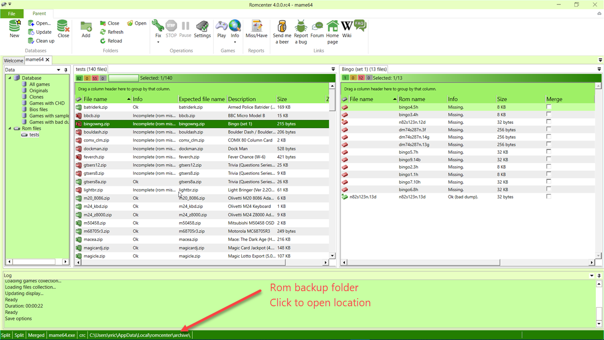Toggle Merge checkbox on dm74s287n.13g row
Screen dimensions: 604x340
549,145
